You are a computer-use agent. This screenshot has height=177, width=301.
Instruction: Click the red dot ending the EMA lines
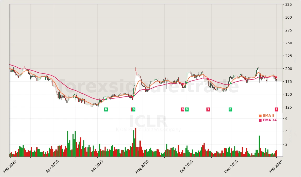pos(276,77)
